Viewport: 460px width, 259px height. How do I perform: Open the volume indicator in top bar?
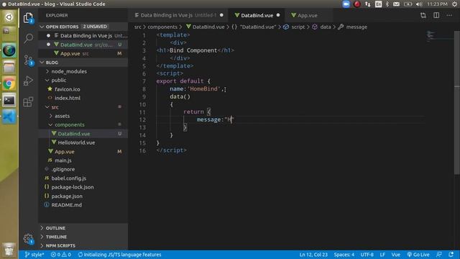click(x=419, y=4)
